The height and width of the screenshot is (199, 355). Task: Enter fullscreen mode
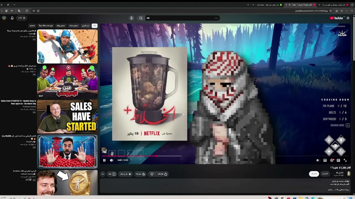(x=345, y=160)
